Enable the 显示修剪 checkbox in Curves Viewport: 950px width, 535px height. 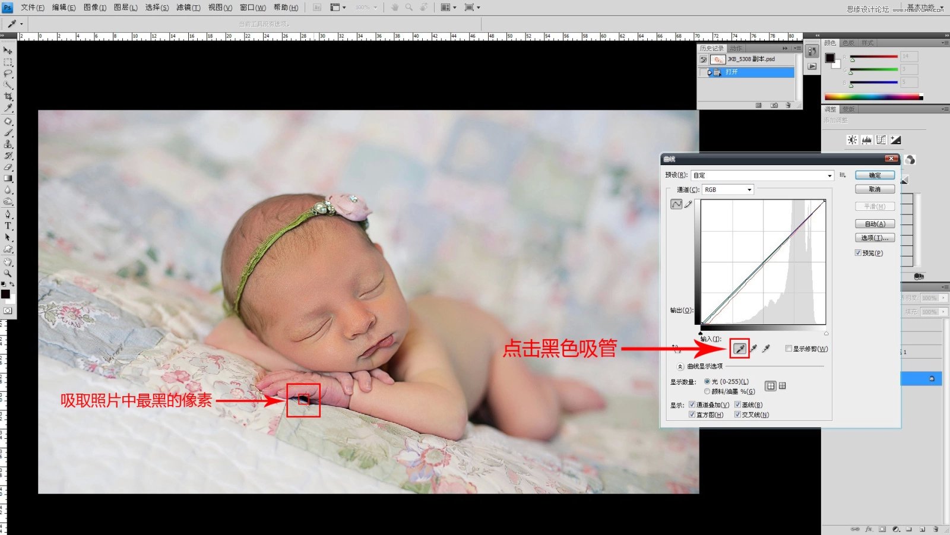[x=788, y=349]
